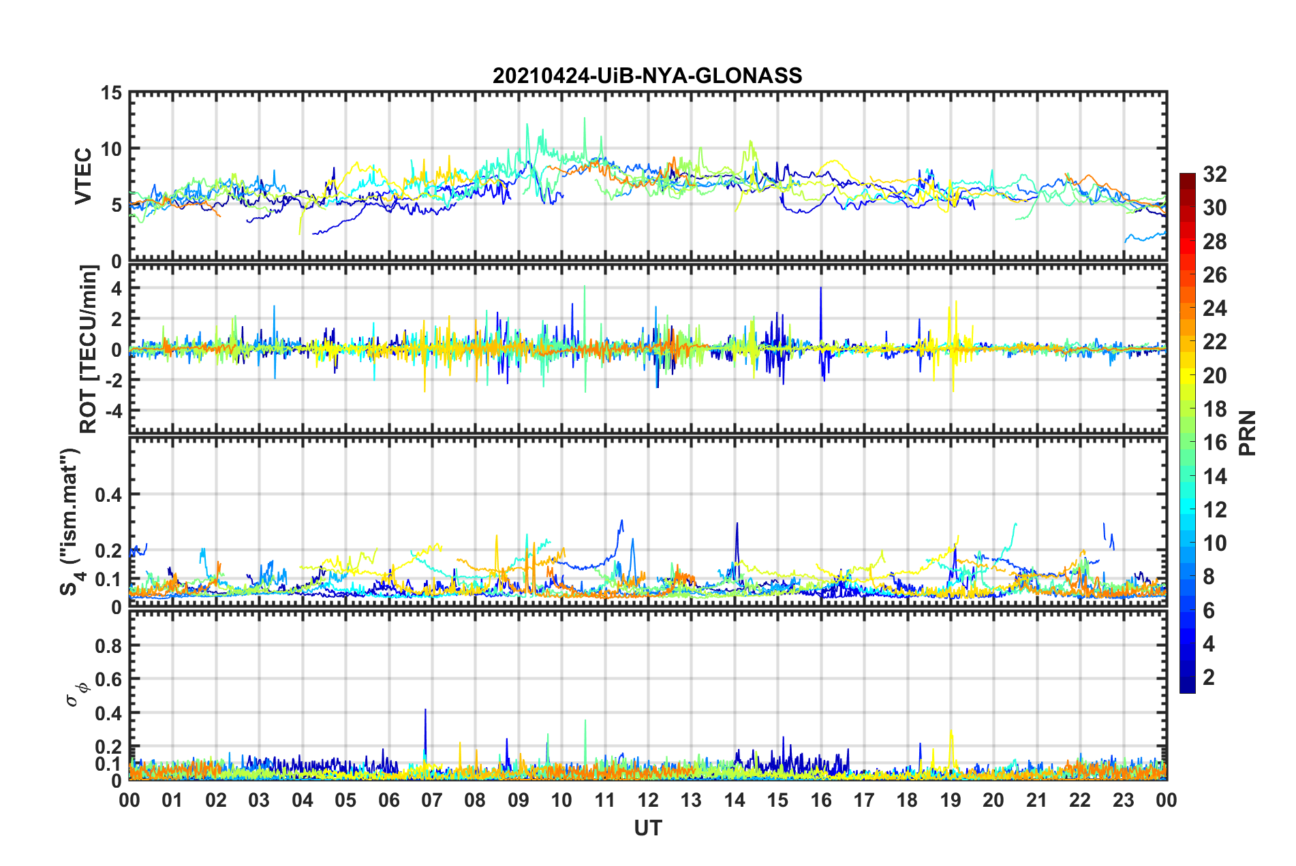Select VTEC axis tick label 10

[111, 149]
